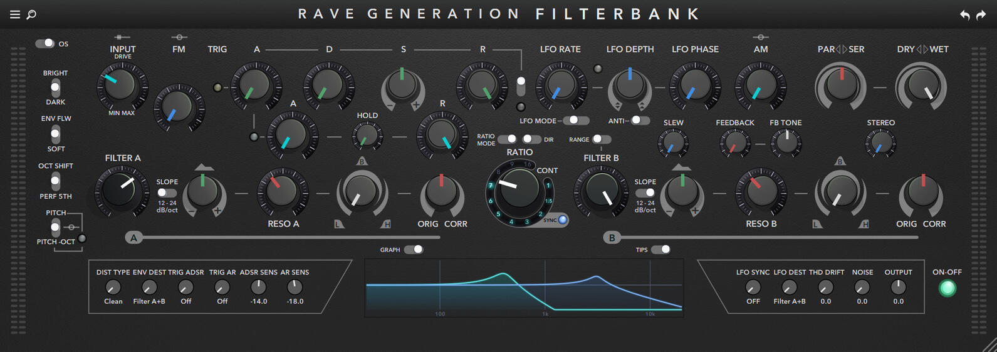The width and height of the screenshot is (997, 352).
Task: Click the triangle above Filter B env amount knob
Action: click(682, 167)
